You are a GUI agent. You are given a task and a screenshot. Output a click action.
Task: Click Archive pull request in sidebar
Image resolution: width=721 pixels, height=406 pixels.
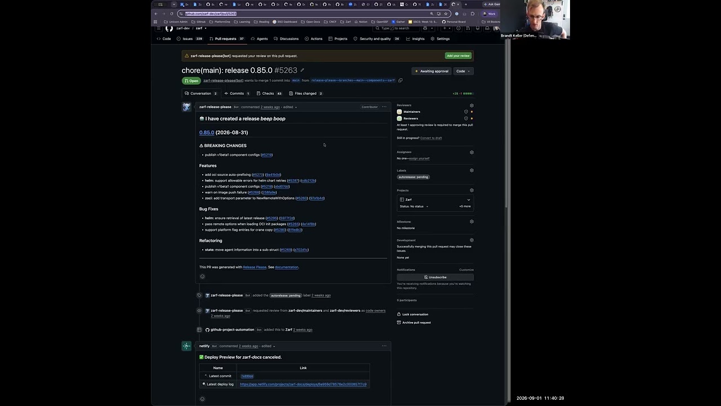[413, 323]
